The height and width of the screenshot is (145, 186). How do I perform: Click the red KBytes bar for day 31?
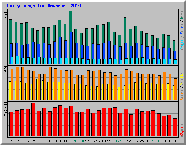tap(175, 127)
